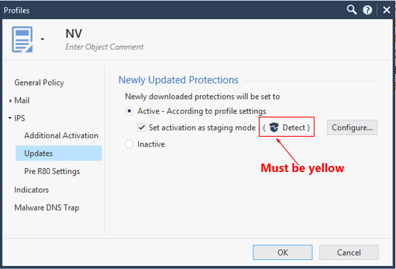Open the Malware DNS Trap page
396x269 pixels.
[46, 208]
